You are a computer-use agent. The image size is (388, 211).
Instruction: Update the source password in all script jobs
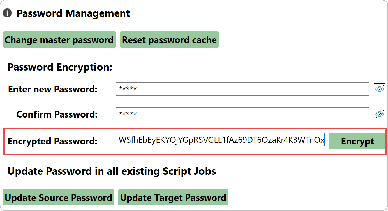pyautogui.click(x=58, y=197)
